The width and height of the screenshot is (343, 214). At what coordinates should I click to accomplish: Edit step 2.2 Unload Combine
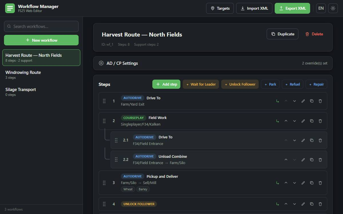pyautogui.click(x=303, y=160)
